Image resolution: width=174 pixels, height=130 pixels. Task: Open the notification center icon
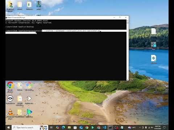pyautogui.click(x=164, y=127)
